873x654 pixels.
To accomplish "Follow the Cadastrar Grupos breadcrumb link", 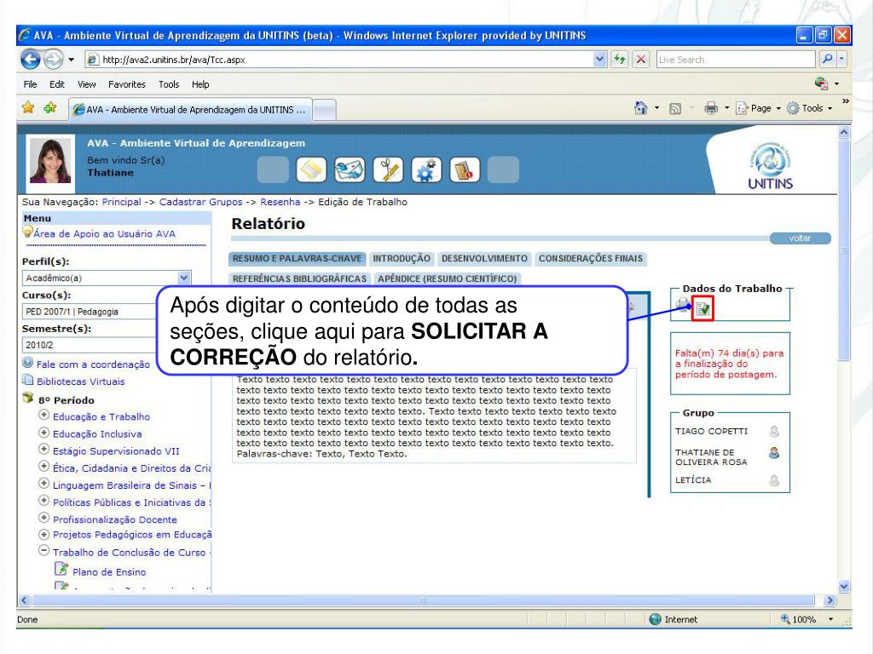I will click(201, 202).
